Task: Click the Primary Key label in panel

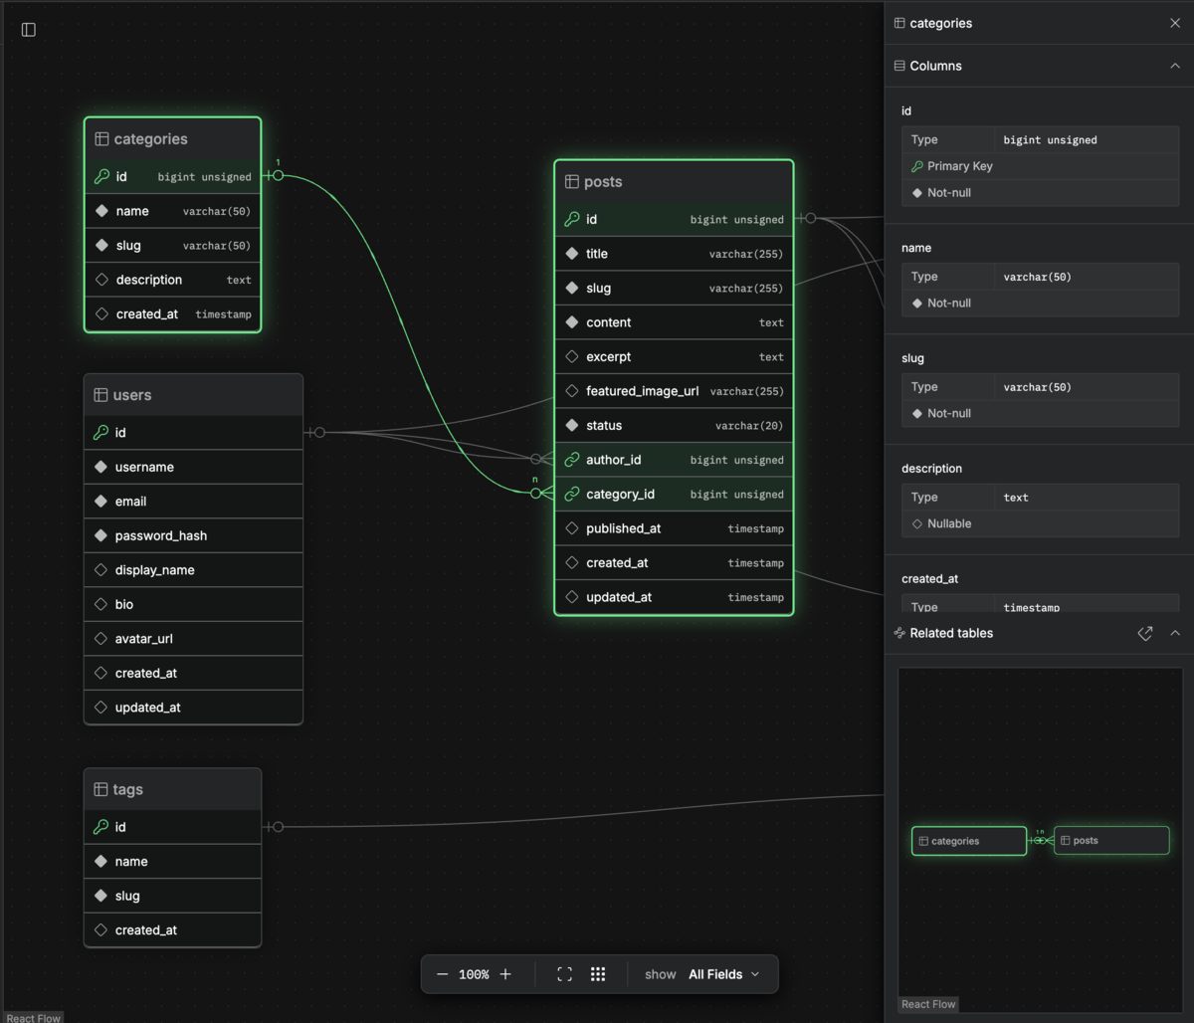Action: tap(960, 166)
